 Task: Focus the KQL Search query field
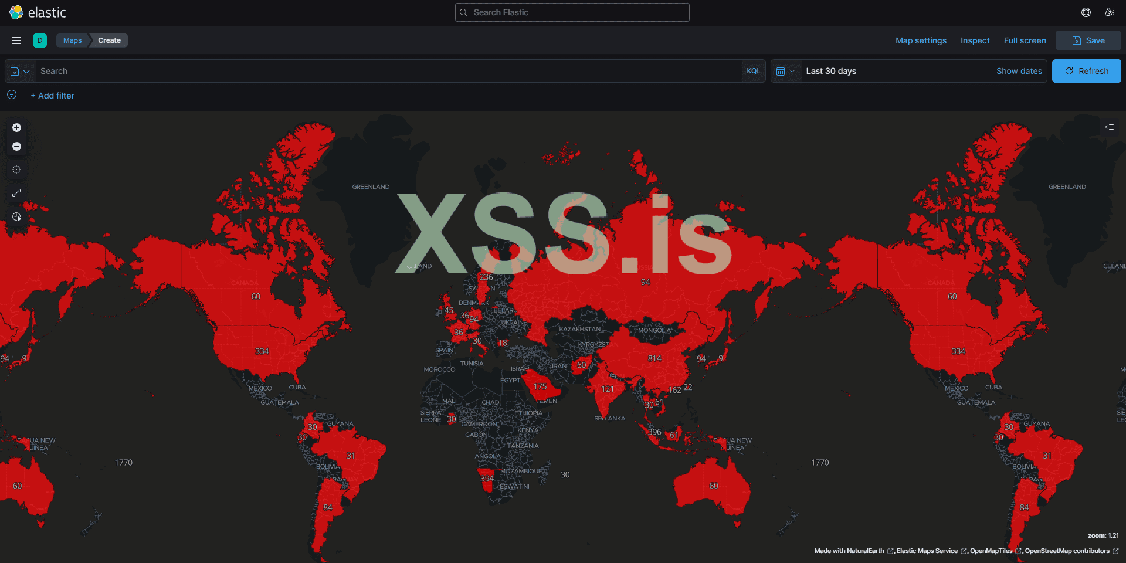click(388, 71)
